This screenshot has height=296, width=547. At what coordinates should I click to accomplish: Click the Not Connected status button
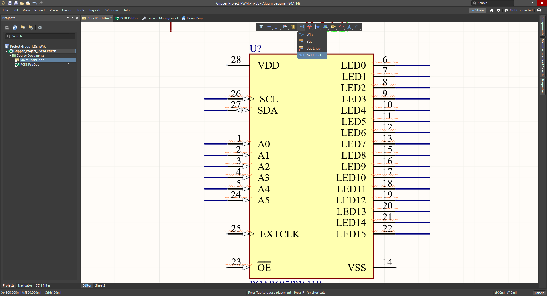click(519, 10)
